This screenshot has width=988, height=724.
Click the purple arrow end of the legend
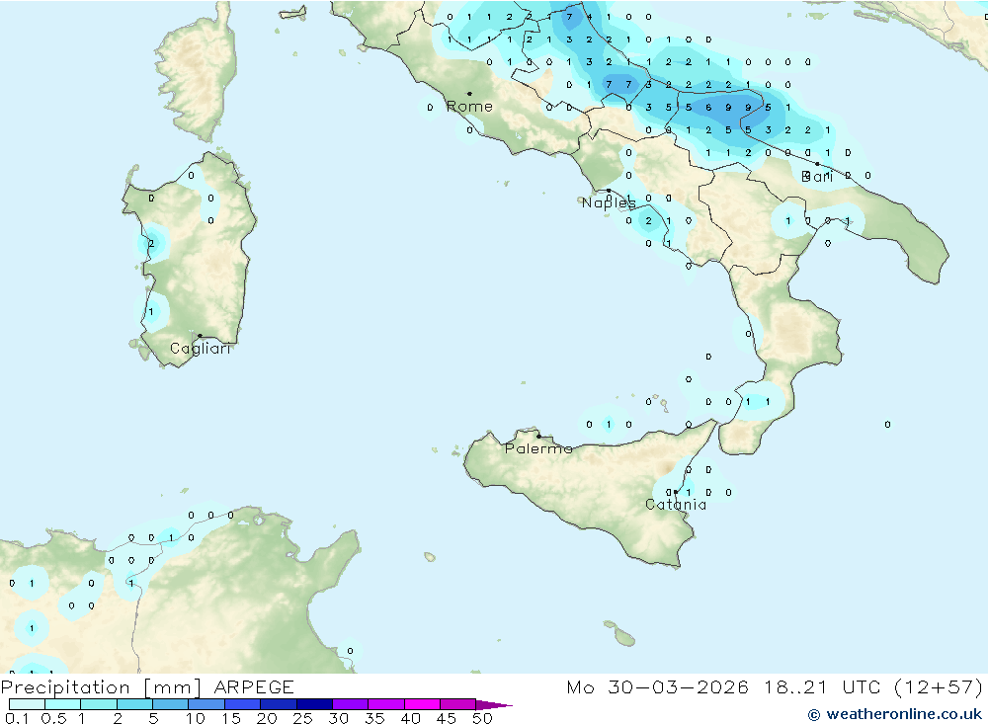(x=494, y=705)
